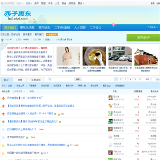
Task: Click the page number input before GO
Action: [x=153, y=80]
